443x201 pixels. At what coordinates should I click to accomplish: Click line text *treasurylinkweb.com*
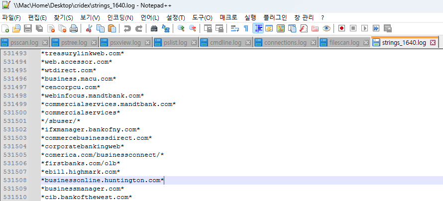click(83, 53)
